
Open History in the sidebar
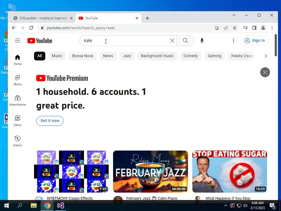click(18, 141)
